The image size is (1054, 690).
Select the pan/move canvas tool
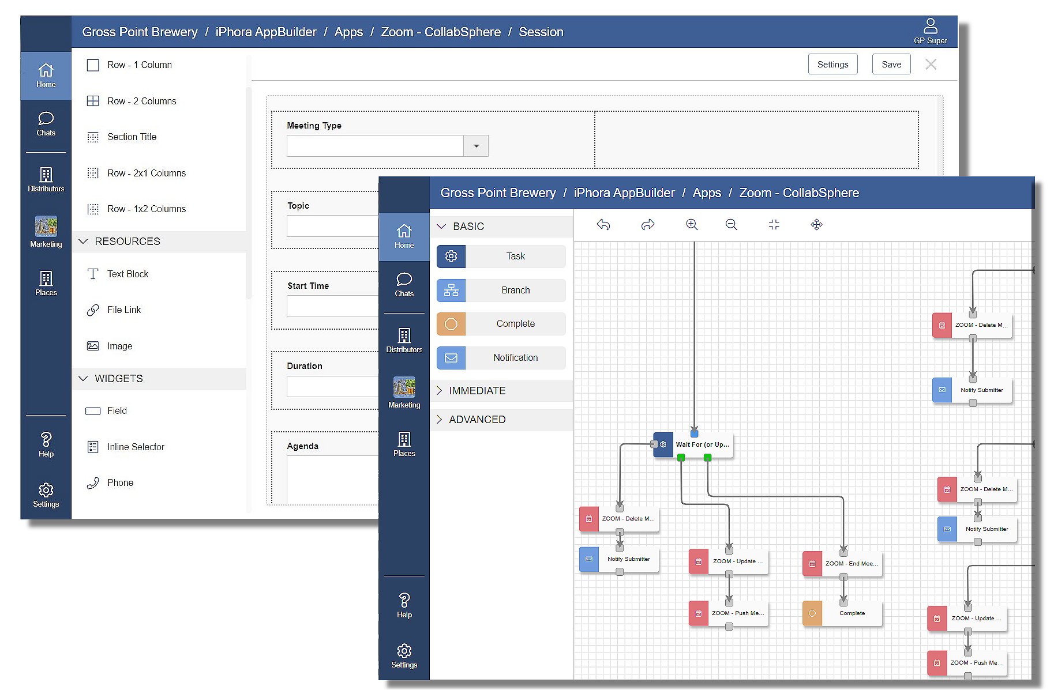816,225
